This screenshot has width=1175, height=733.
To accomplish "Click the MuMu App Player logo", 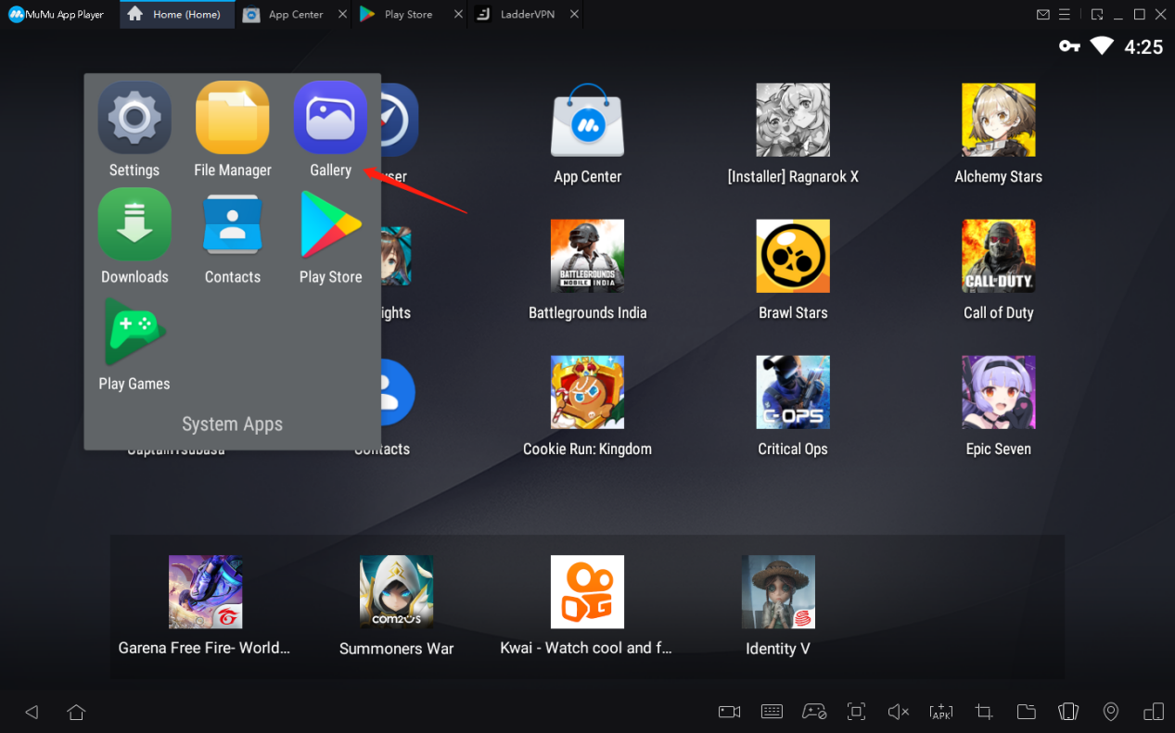I will [x=56, y=15].
